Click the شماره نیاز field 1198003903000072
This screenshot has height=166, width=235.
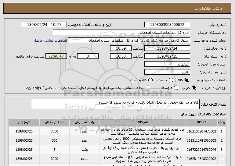167,25
